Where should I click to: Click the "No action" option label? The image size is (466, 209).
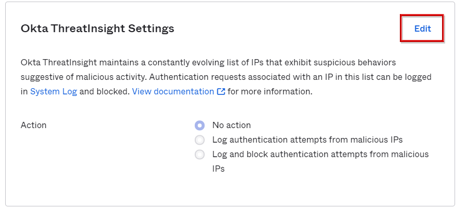click(x=232, y=125)
